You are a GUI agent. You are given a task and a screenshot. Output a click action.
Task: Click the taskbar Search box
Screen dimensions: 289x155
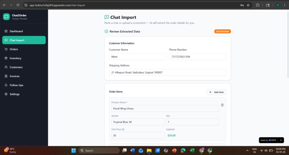(x=99, y=151)
